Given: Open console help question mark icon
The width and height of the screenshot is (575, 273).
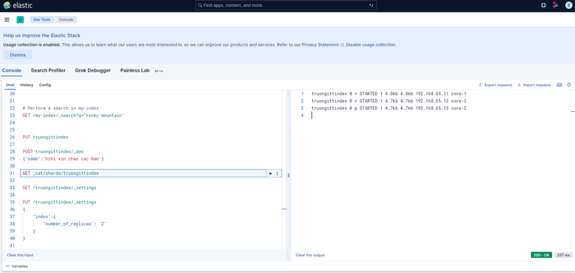Looking at the screenshot, I should (569, 85).
